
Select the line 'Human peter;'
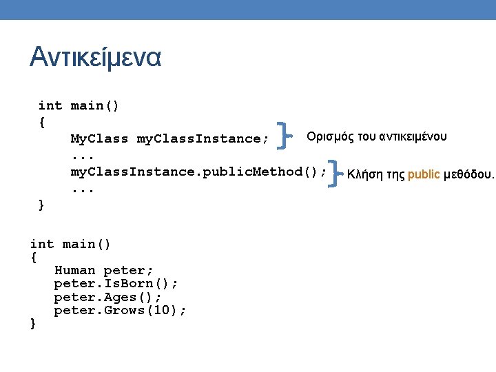click(x=103, y=271)
